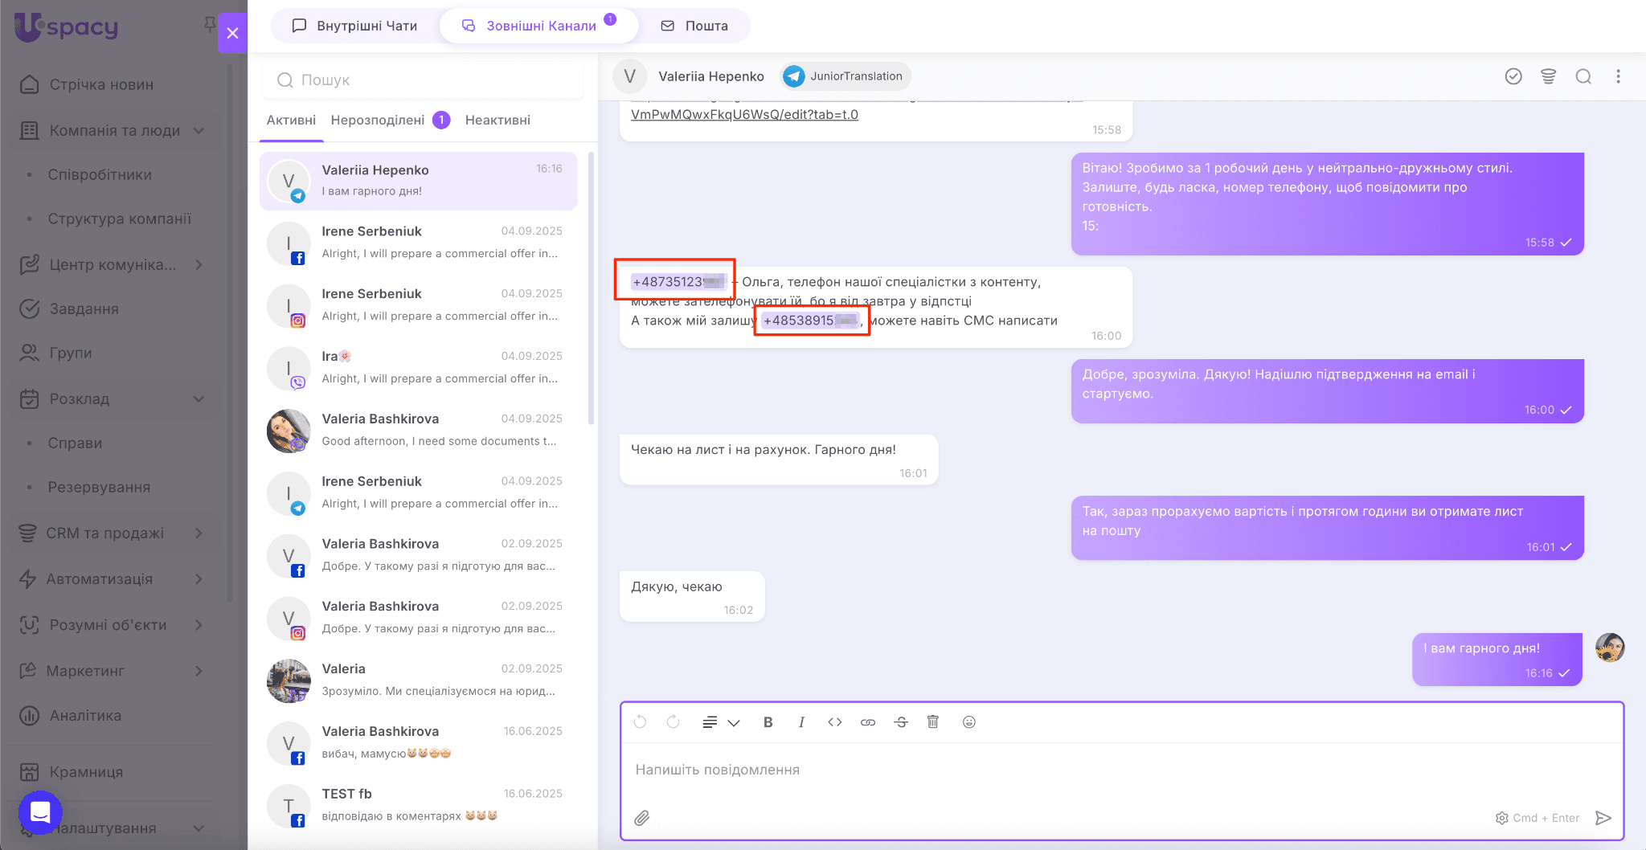Open text alignment dropdown in editor

coord(721,722)
